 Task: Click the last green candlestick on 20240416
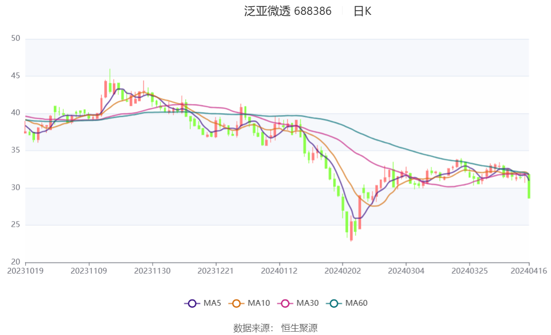pos(529,186)
